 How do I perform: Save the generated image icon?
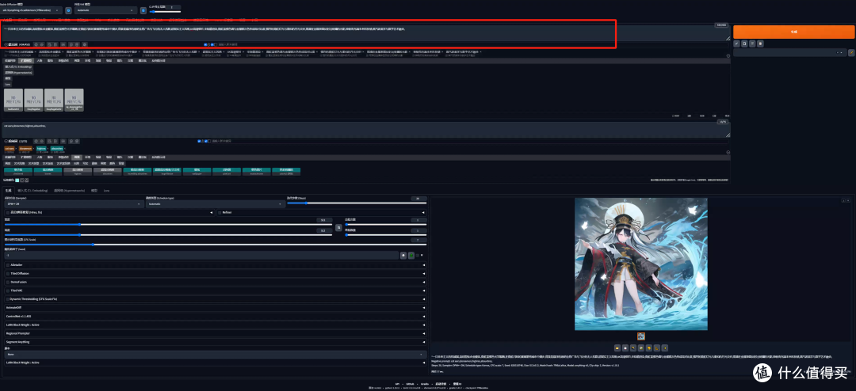pyautogui.click(x=625, y=347)
